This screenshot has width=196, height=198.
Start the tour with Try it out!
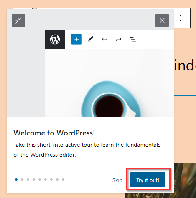click(148, 180)
